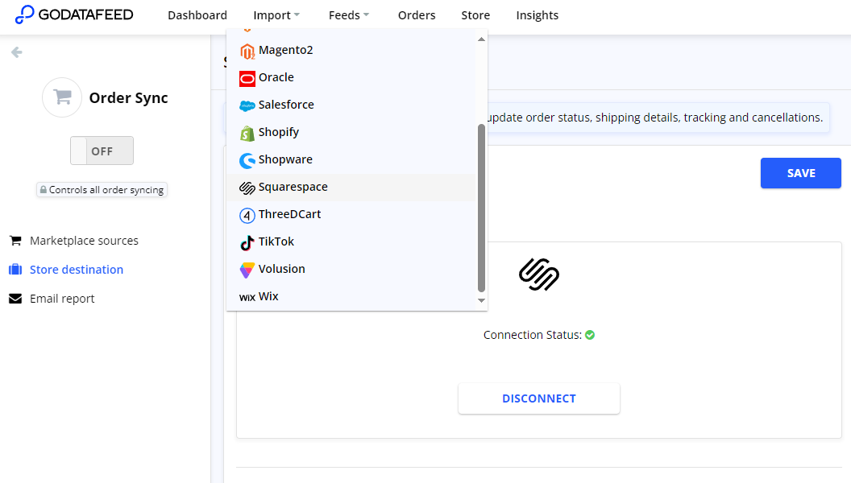Click the green connection status checkmark
This screenshot has height=483, width=851.
click(x=590, y=335)
